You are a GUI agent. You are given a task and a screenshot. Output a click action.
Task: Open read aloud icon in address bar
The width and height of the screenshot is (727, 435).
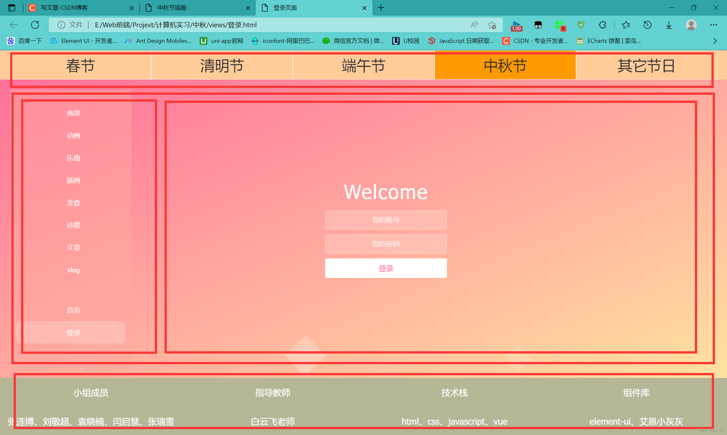[x=474, y=25]
